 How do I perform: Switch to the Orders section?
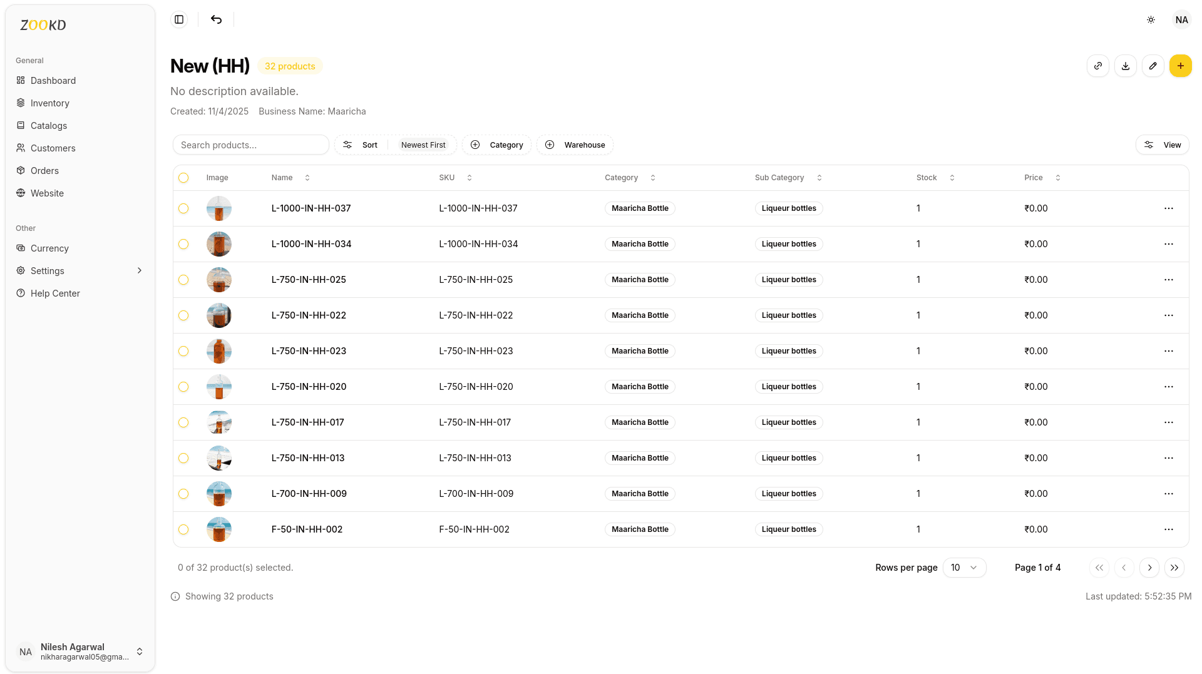pos(46,170)
